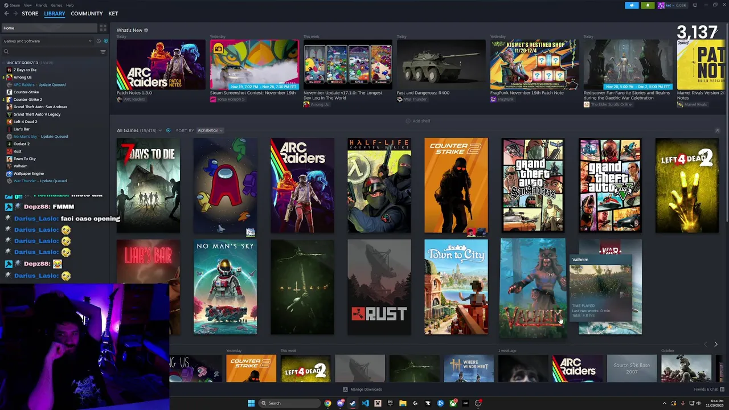The width and height of the screenshot is (729, 410).
Task: Open Discord from the taskbar
Action: pyautogui.click(x=340, y=403)
